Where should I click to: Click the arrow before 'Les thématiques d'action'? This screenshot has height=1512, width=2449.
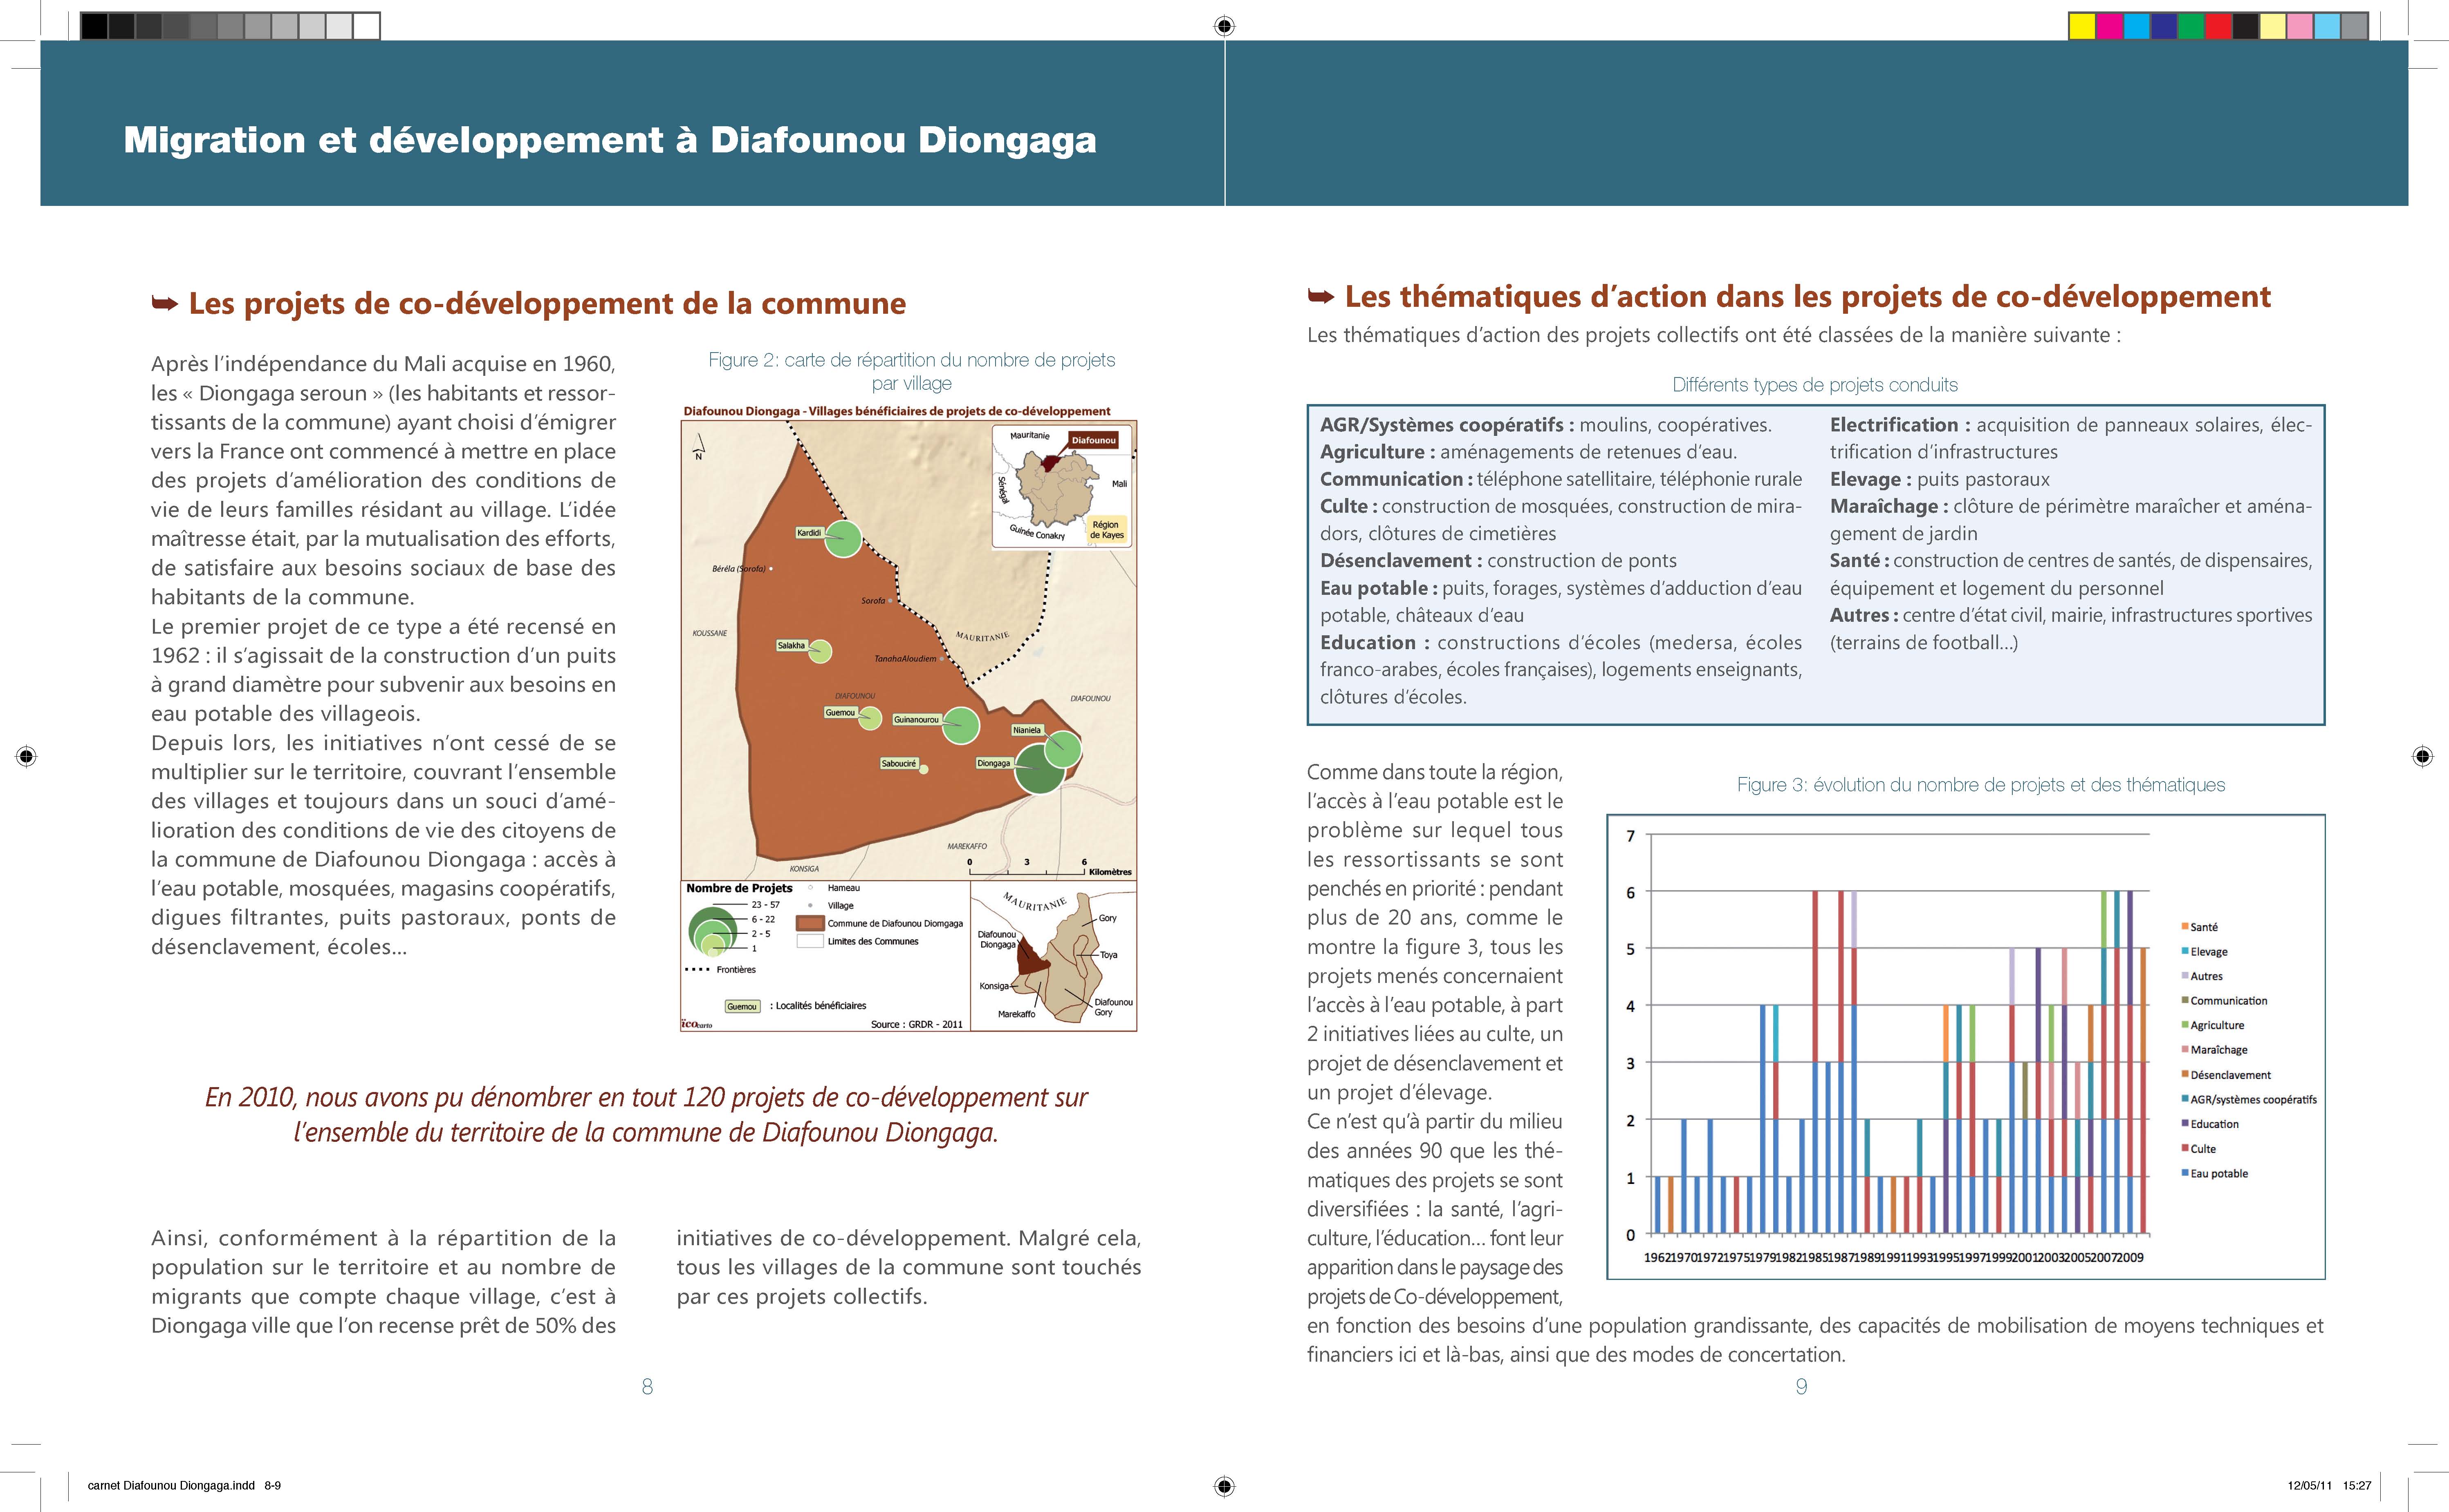[x=1321, y=296]
